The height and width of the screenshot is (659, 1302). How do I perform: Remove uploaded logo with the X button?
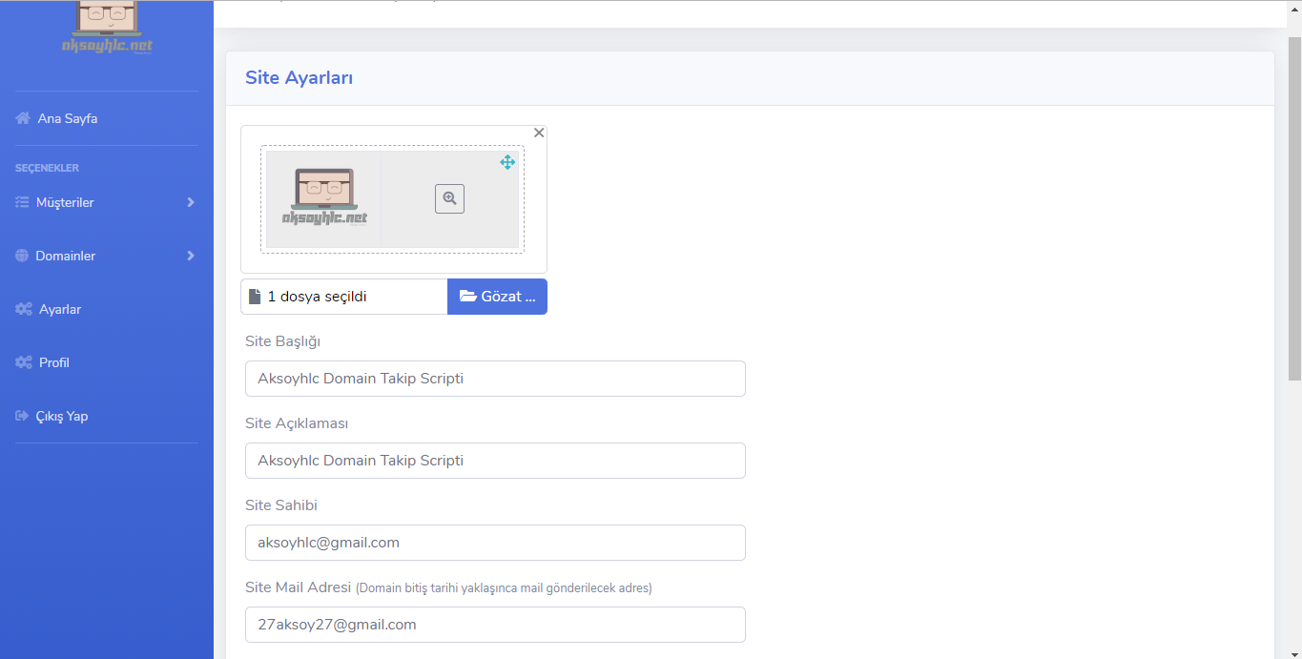point(539,133)
